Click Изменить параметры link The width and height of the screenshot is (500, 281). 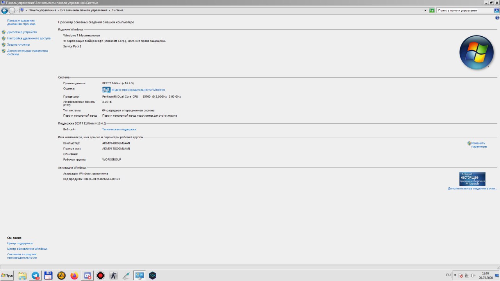[x=479, y=145]
